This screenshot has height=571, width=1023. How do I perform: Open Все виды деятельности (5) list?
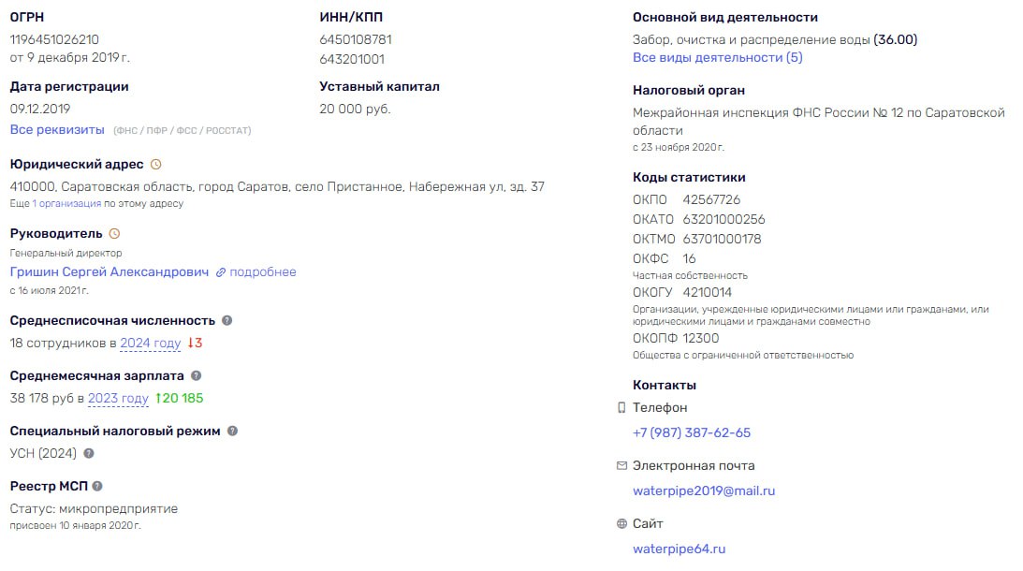coord(718,57)
